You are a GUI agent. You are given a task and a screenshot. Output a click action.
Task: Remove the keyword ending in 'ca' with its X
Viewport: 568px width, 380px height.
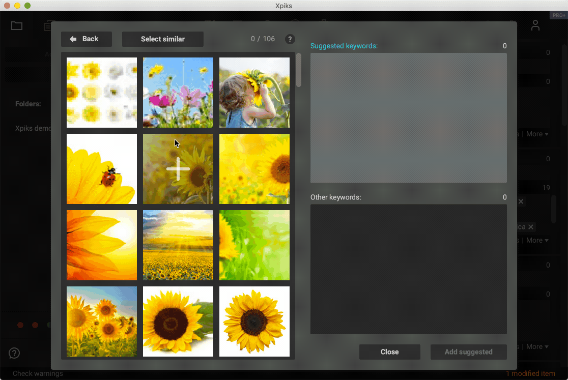[531, 227]
